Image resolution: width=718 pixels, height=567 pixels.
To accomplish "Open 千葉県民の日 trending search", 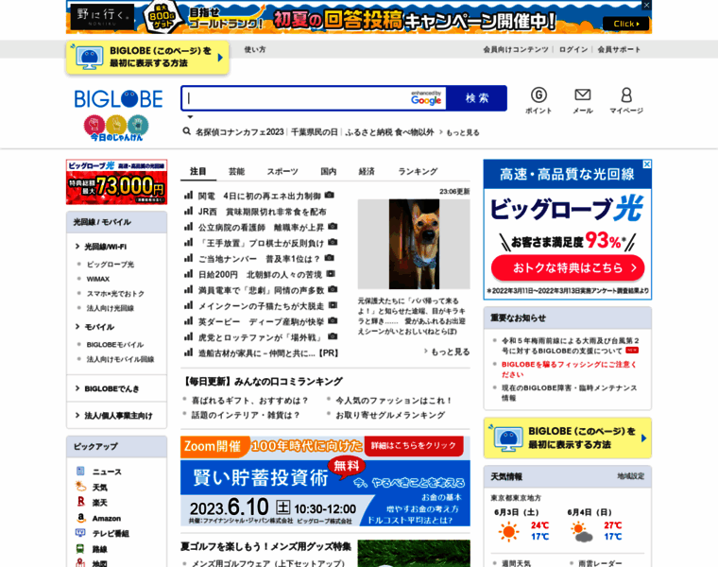I will point(314,132).
